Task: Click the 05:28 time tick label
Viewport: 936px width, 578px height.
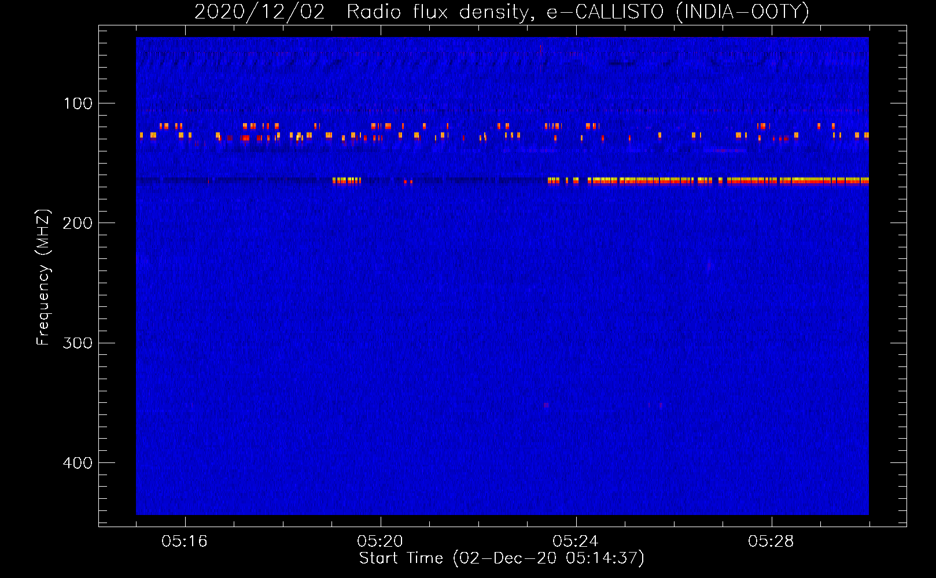Action: 771,542
